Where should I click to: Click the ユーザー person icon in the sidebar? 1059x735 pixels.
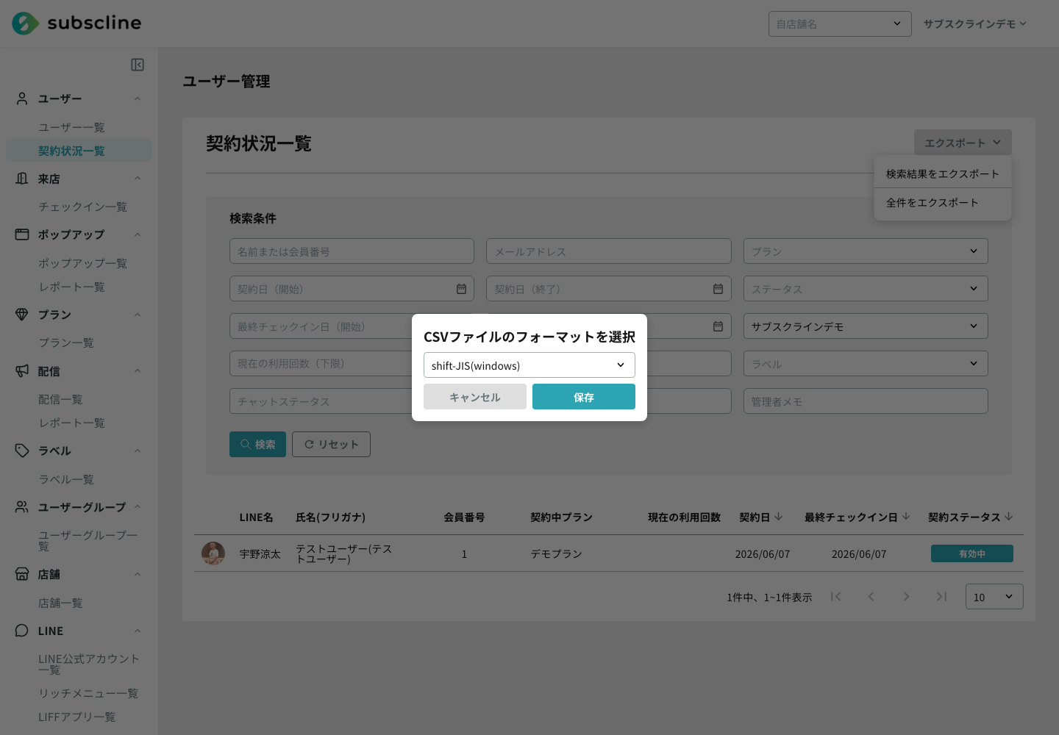pyautogui.click(x=22, y=98)
